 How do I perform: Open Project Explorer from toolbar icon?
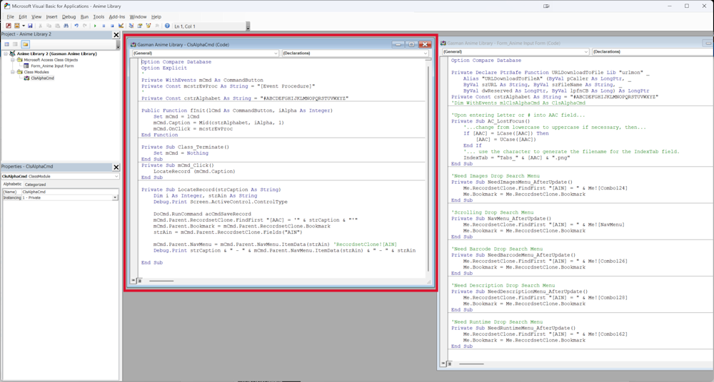click(x=131, y=26)
